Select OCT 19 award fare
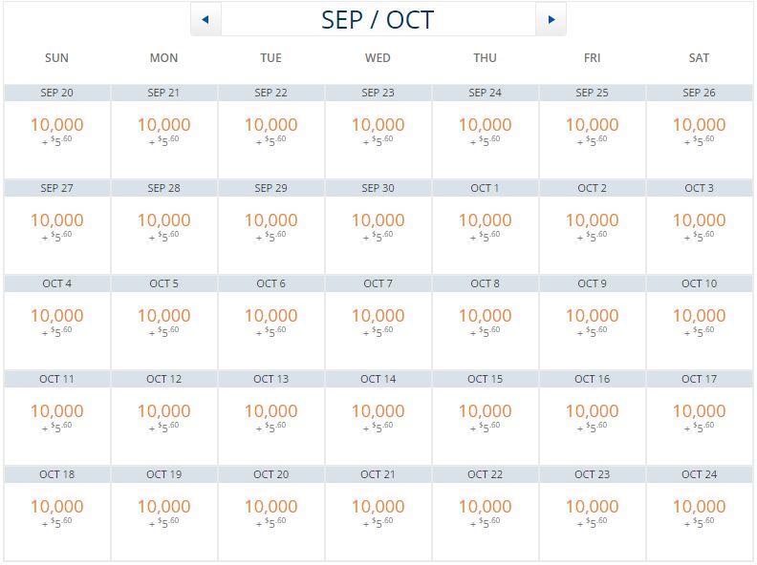This screenshot has height=565, width=757. pyautogui.click(x=164, y=513)
